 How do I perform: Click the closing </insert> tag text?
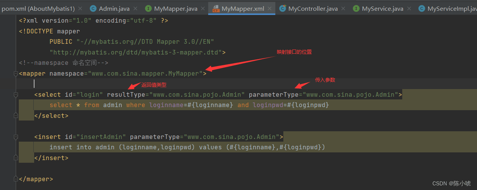coord(51,158)
